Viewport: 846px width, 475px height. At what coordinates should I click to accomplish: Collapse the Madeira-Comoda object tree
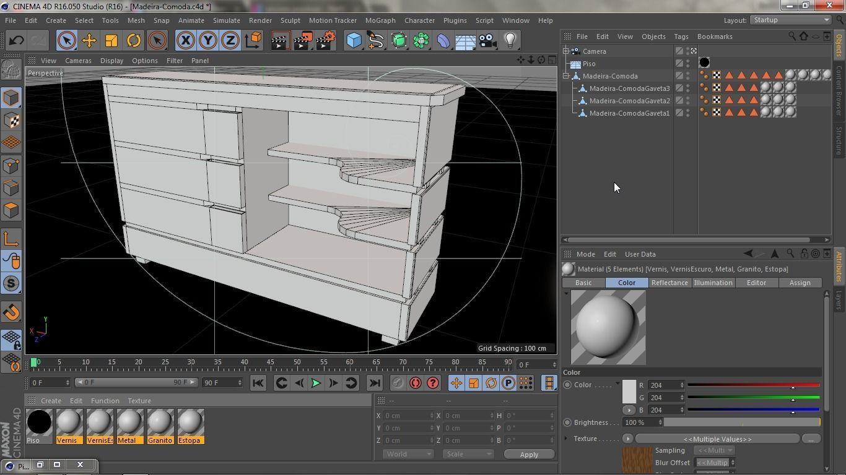[x=566, y=76]
